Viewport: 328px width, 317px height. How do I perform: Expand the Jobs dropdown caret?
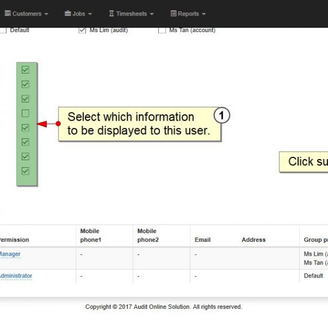point(90,14)
